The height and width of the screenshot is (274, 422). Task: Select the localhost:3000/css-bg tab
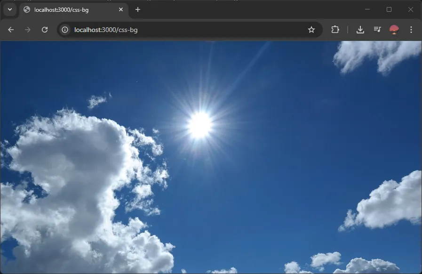(71, 9)
